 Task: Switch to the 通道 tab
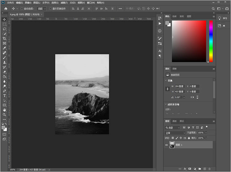point(174,121)
